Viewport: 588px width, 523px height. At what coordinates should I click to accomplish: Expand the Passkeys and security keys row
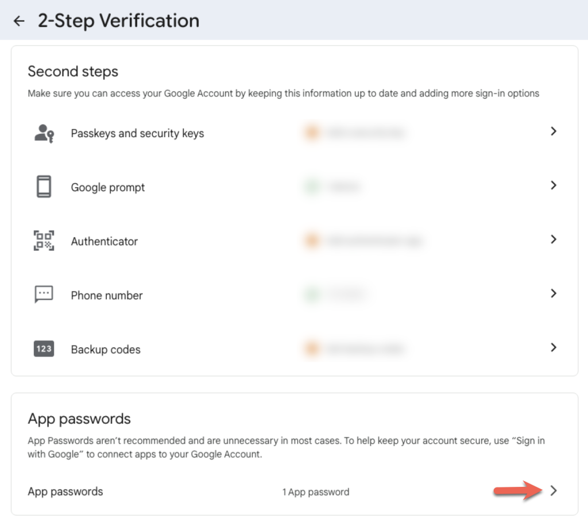tap(553, 131)
